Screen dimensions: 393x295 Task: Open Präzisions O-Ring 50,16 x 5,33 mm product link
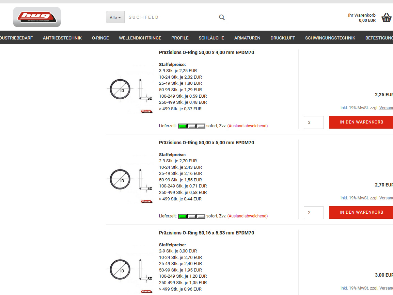coord(206,233)
